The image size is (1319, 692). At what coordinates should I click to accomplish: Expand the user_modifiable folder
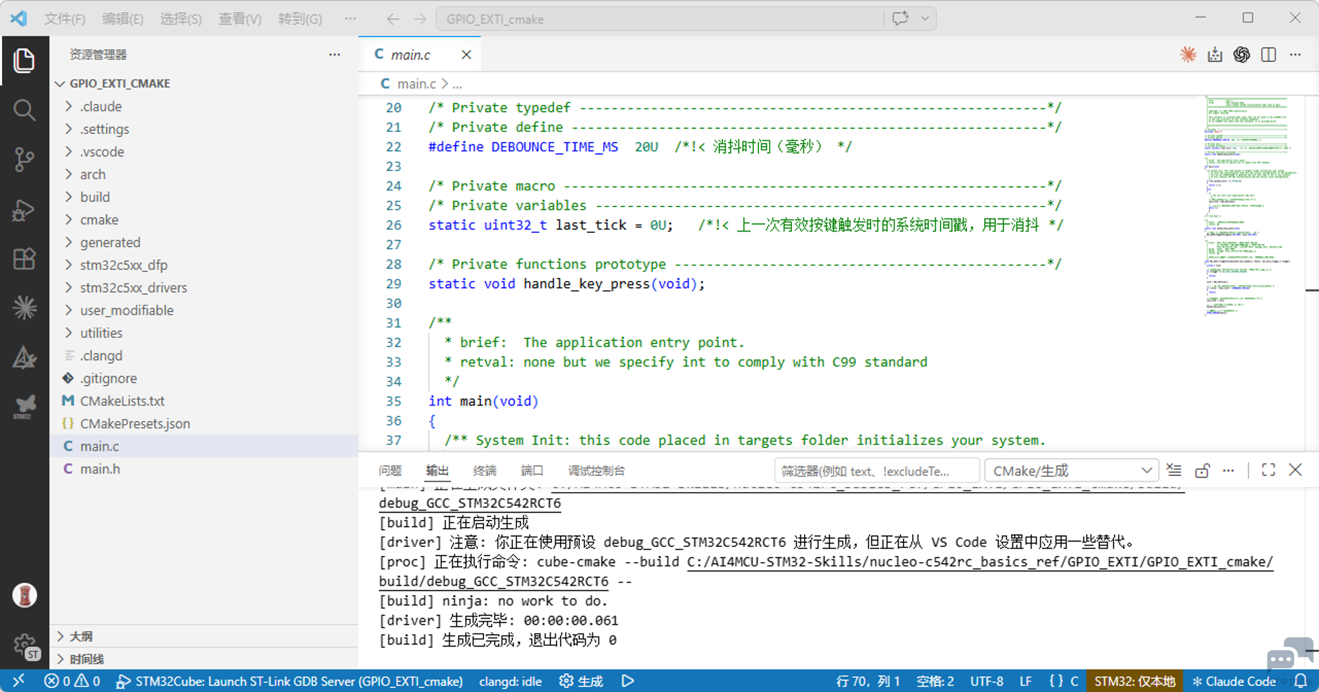pos(204,310)
